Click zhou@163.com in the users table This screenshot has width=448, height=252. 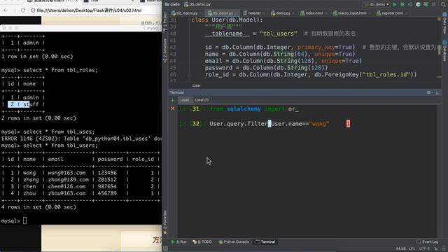pos(66,193)
